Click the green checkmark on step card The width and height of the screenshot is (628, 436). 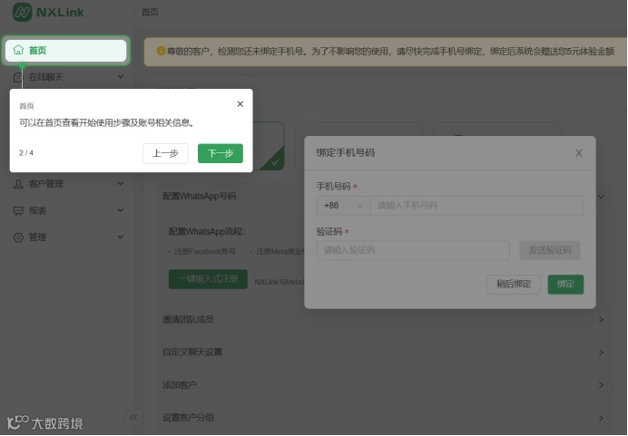tap(275, 163)
